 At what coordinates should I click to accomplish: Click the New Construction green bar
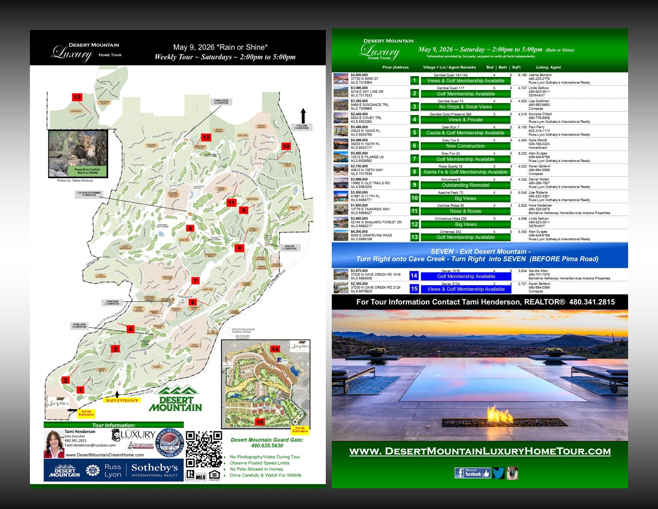(465, 146)
